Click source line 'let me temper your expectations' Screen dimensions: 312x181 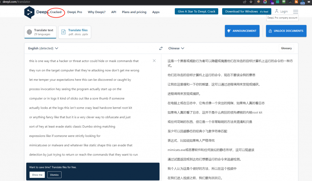(x=80, y=80)
